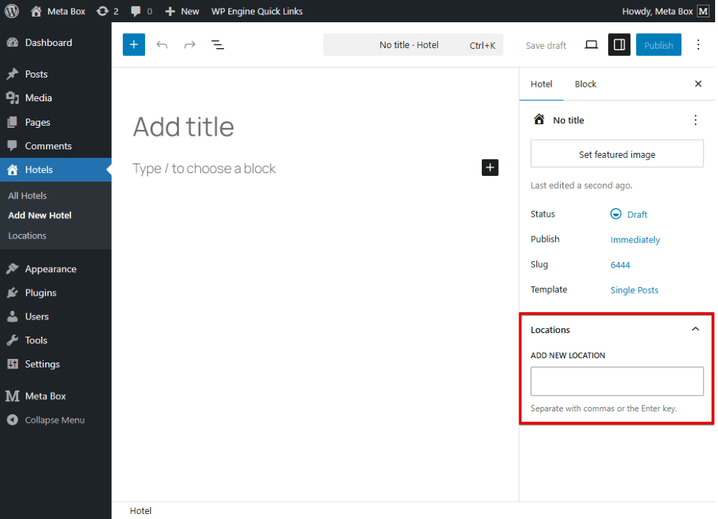The image size is (718, 519).
Task: Open Plugins in the admin sidebar
Action: 40,292
